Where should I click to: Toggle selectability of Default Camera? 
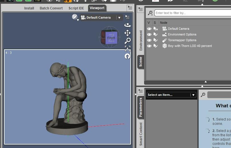tap(156, 29)
